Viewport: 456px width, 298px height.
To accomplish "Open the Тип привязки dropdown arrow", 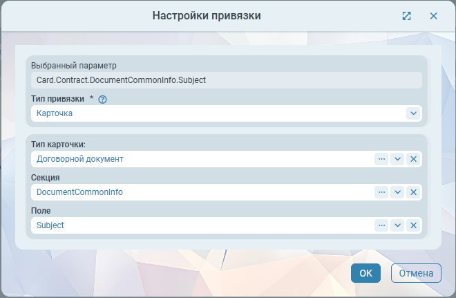I will pyautogui.click(x=413, y=113).
